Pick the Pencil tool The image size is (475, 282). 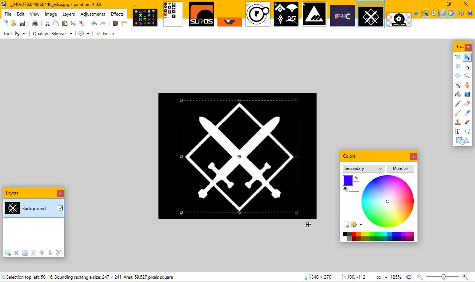coord(458,113)
